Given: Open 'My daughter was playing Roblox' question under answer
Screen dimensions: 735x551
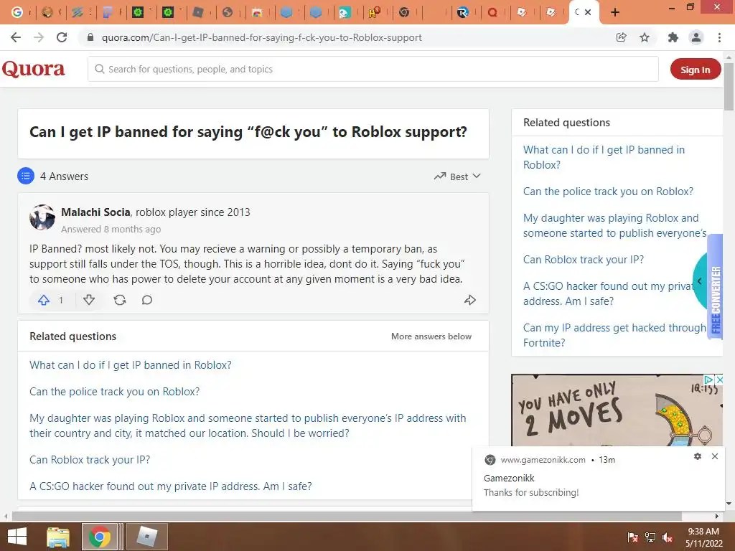Looking at the screenshot, I should [x=248, y=425].
